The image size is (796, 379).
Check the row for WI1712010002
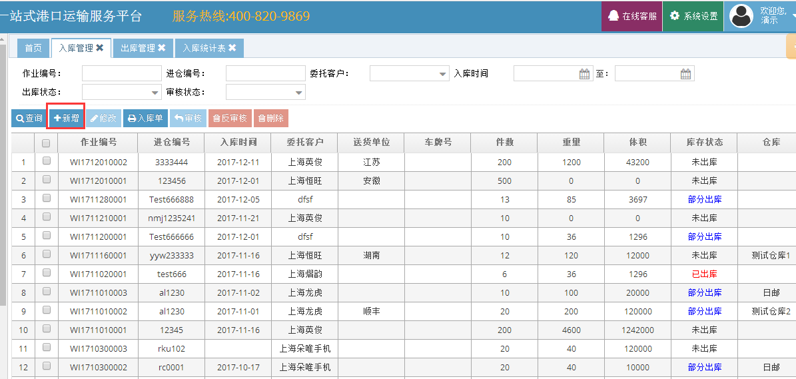click(x=46, y=161)
